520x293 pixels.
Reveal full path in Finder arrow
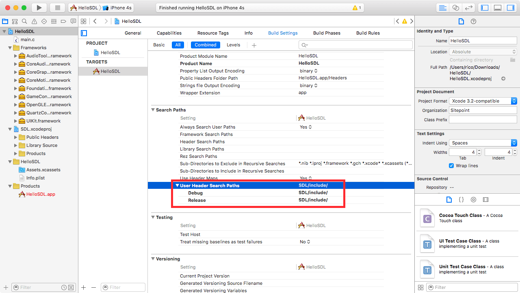(503, 79)
